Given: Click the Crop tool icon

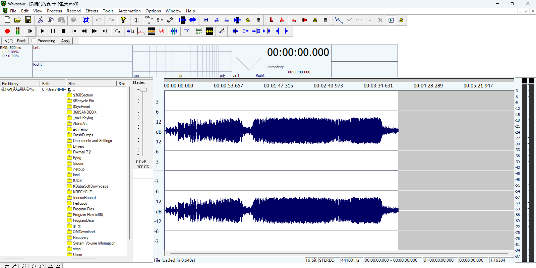Looking at the screenshot, I should 86,20.
